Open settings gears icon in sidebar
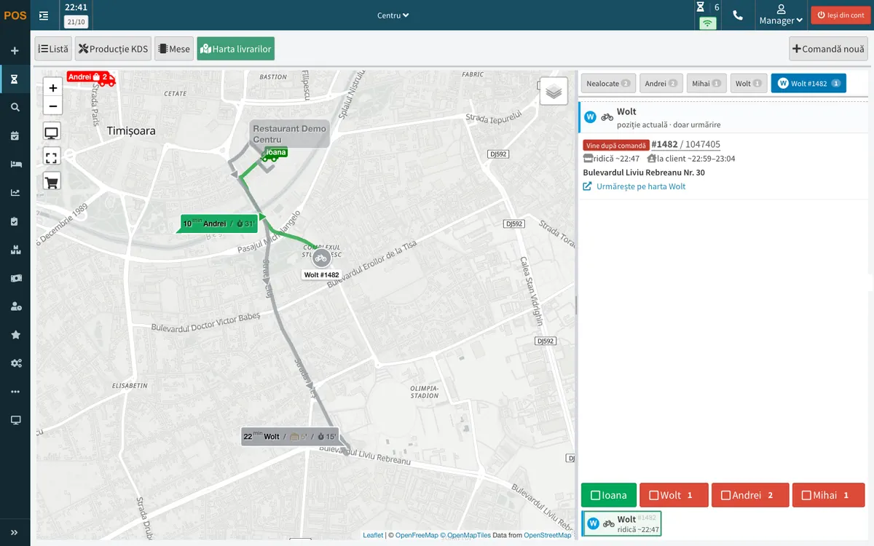 (x=15, y=363)
